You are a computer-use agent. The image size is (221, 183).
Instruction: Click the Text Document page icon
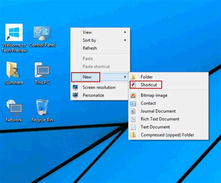point(133,127)
